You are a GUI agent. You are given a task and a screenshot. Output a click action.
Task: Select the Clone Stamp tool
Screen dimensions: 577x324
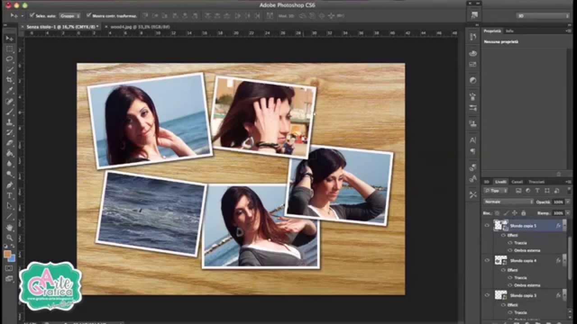9,122
